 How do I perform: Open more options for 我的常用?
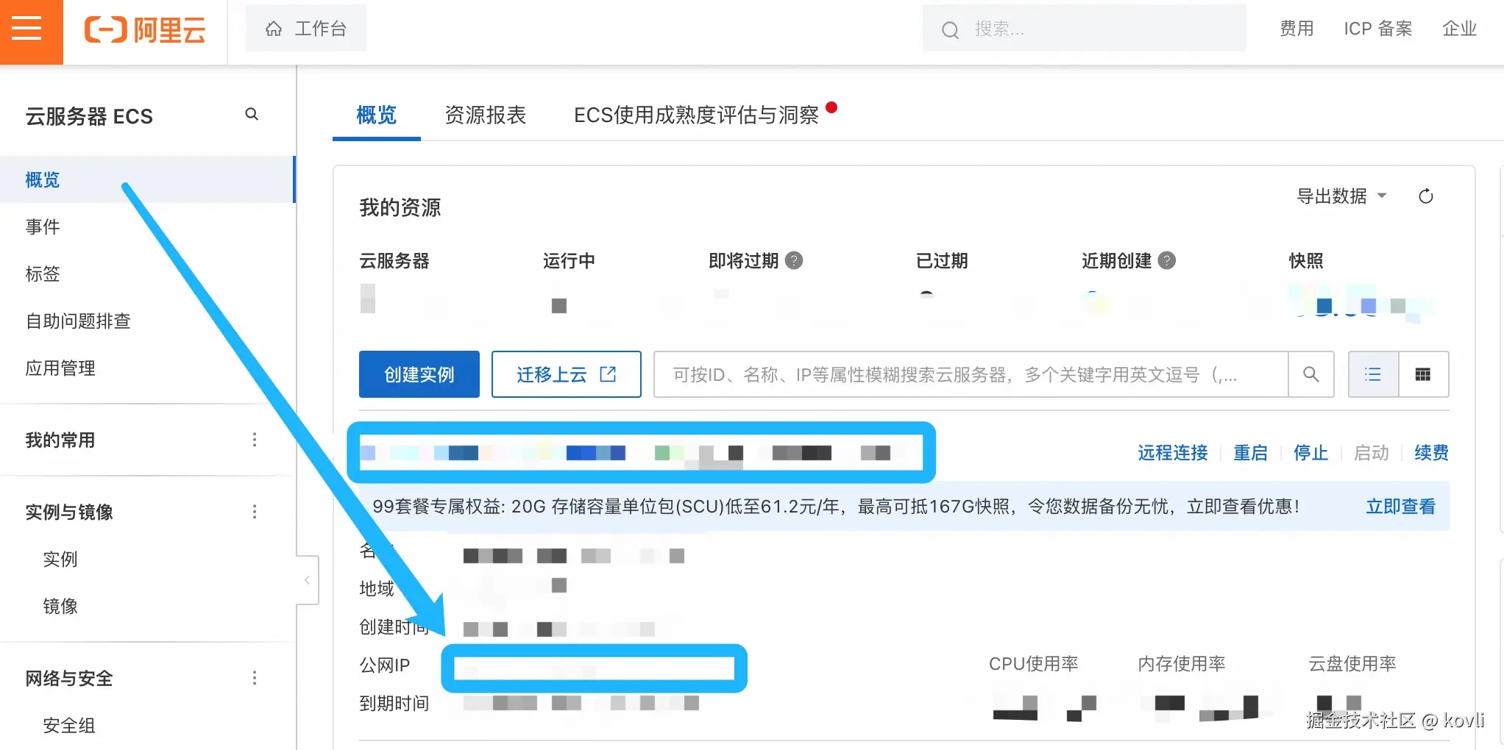(x=255, y=440)
